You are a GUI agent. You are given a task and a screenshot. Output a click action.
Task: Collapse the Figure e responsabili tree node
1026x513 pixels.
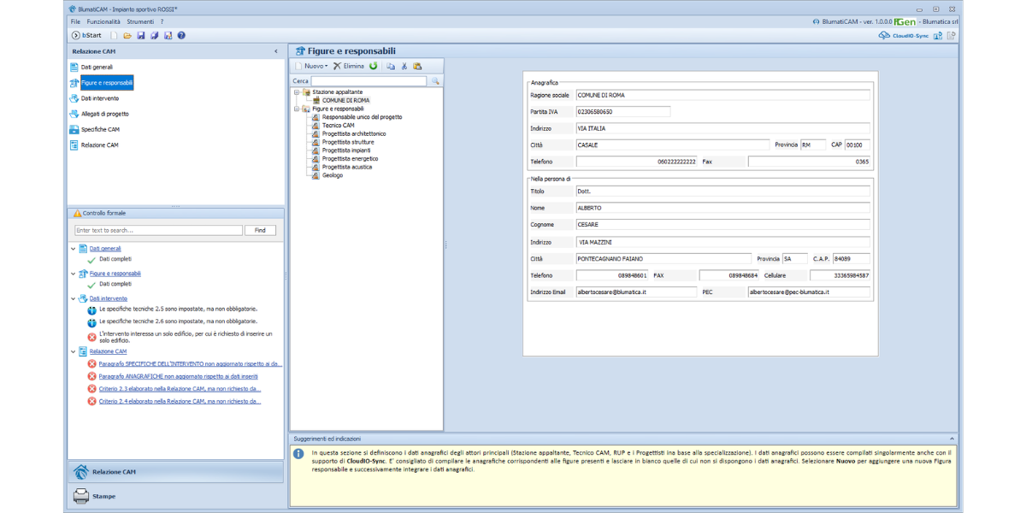(296, 109)
